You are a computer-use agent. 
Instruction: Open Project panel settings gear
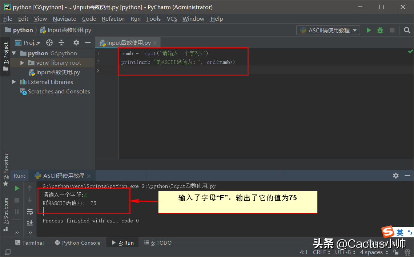coord(76,43)
